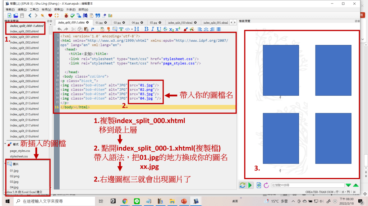Click the text color brush icon
368x206 pixels.
[186, 29]
